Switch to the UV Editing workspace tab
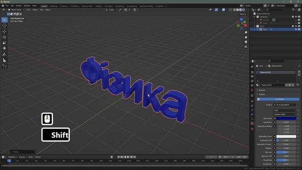Viewport: 302px width, 170px height. 75,6
